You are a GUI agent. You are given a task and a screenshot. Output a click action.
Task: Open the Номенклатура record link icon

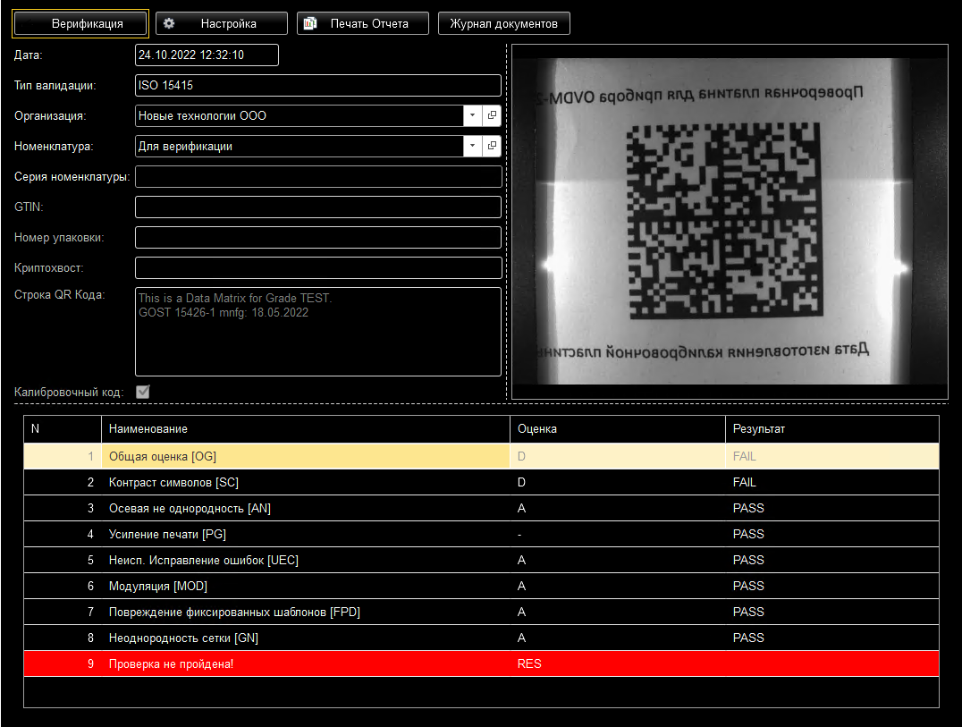492,146
